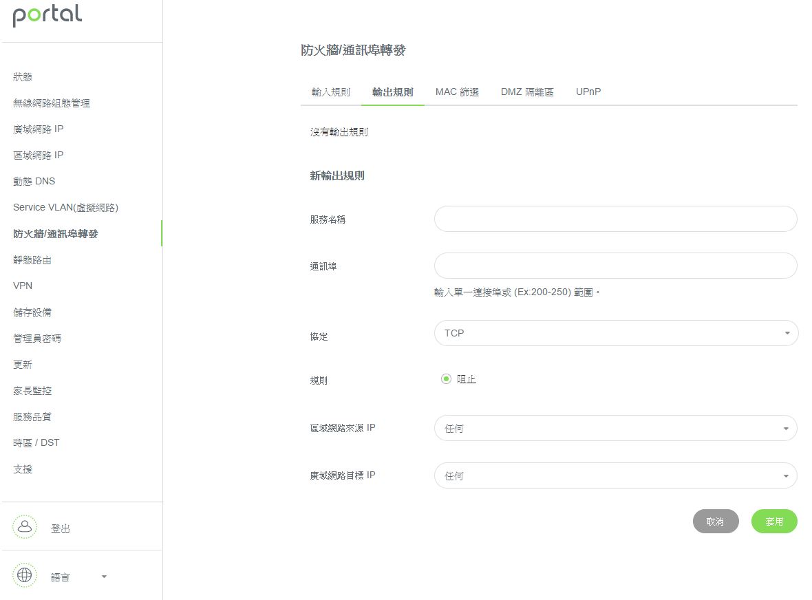Click the 語言 language label
The width and height of the screenshot is (812, 600).
tap(60, 577)
